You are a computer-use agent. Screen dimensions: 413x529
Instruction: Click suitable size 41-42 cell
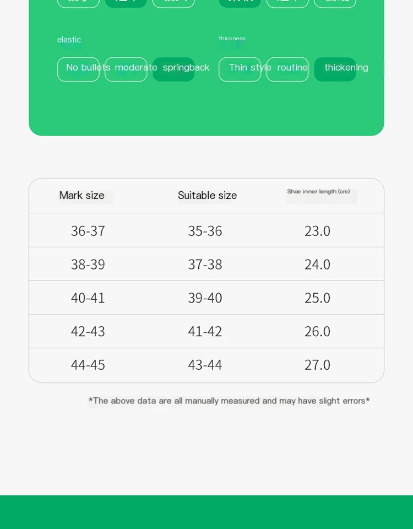click(205, 332)
